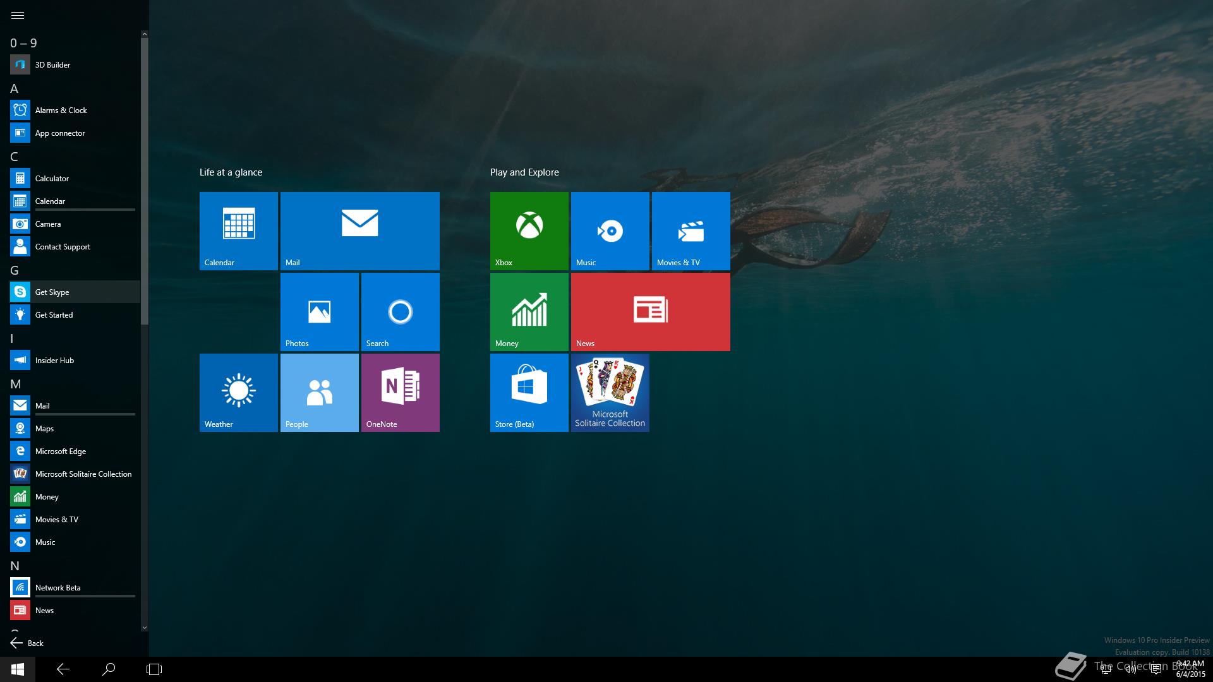Launch Alarms & Clock app
The width and height of the screenshot is (1213, 682).
(75, 110)
